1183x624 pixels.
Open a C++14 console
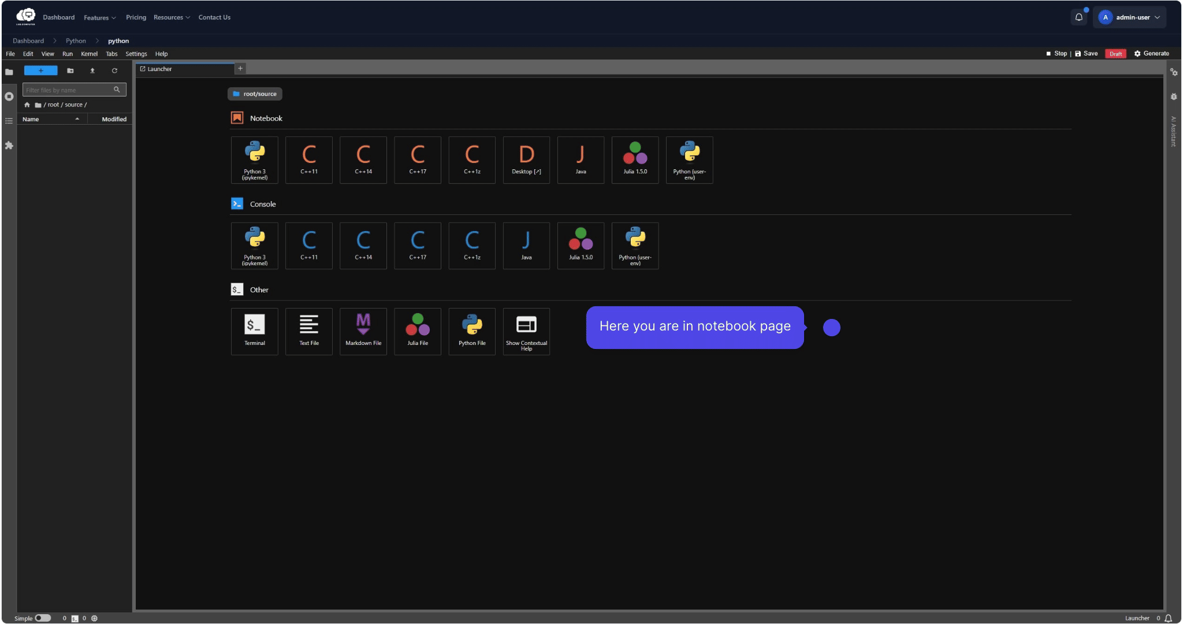pyautogui.click(x=363, y=246)
